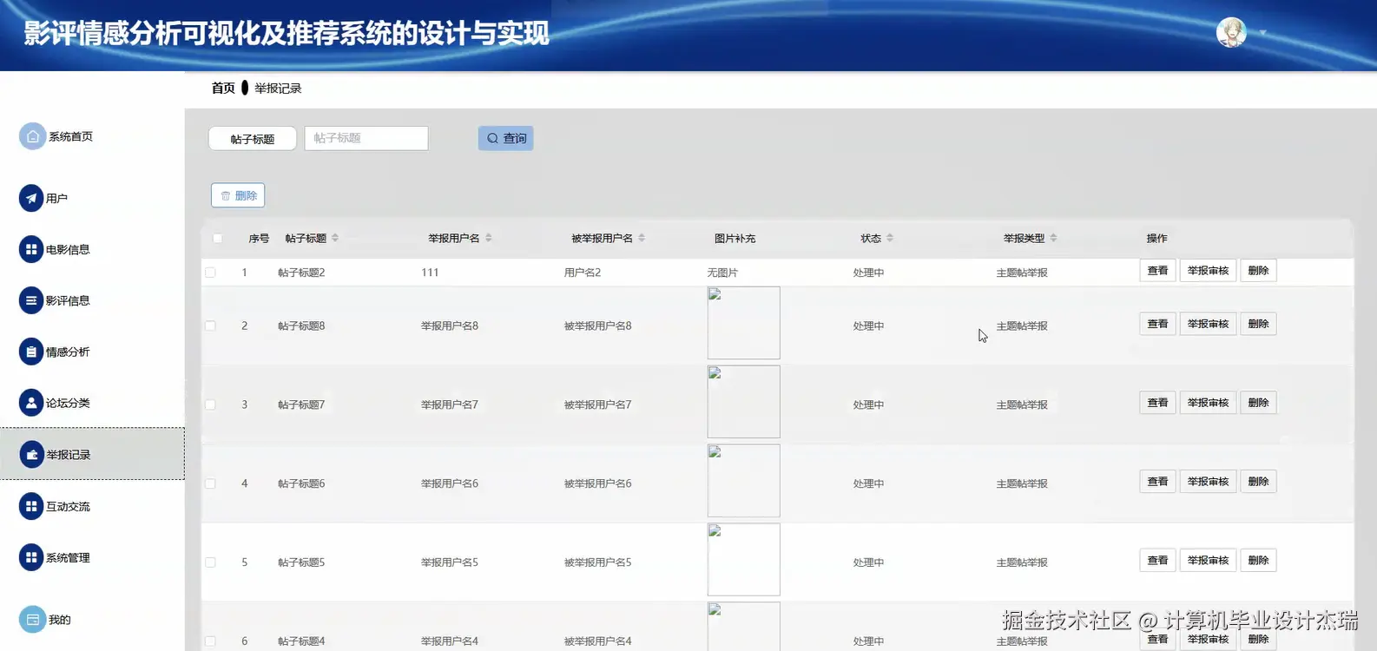Click the 被举报用户名7 cell
This screenshot has width=1377, height=651.
coord(598,404)
